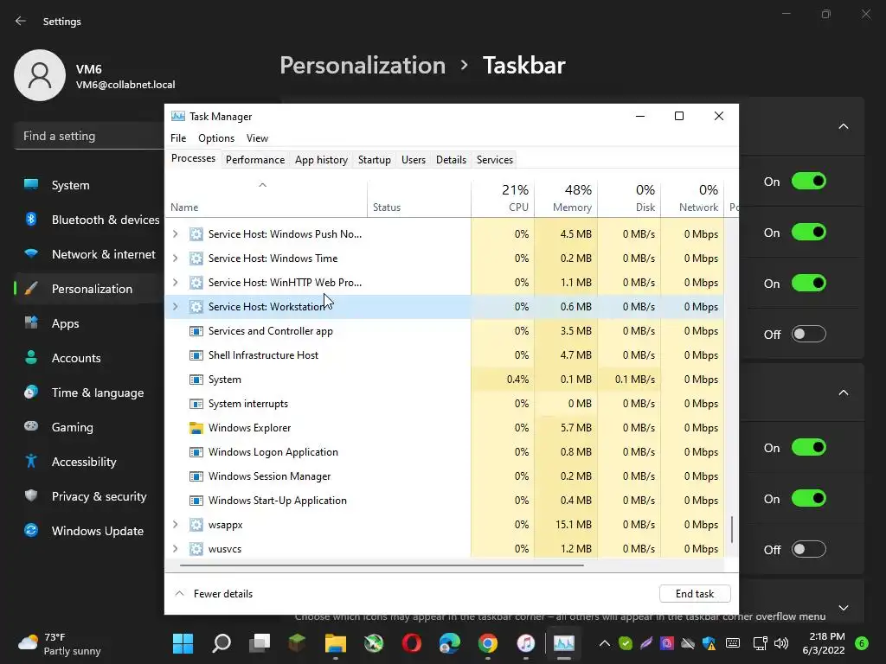Expand Service Host: Workstation row
Viewport: 886px width, 664px height.
click(x=175, y=307)
